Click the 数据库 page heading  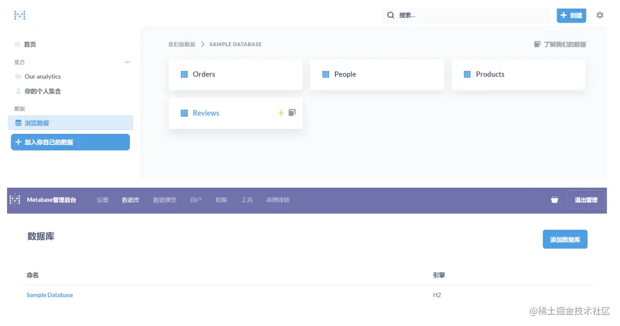point(41,236)
